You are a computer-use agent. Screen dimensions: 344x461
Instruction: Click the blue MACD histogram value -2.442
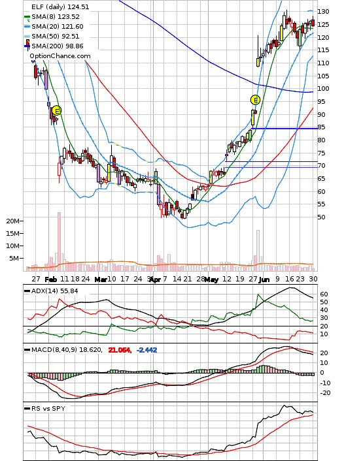146,350
